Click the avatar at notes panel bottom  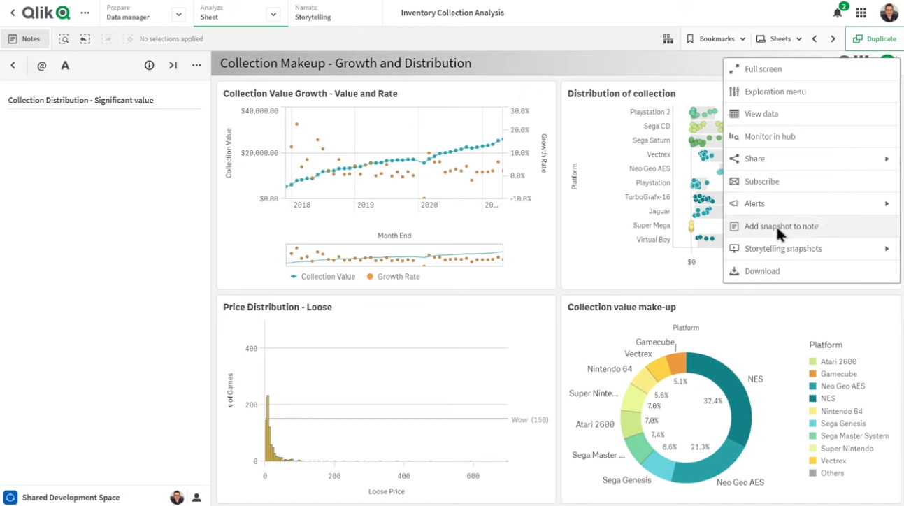pyautogui.click(x=177, y=497)
